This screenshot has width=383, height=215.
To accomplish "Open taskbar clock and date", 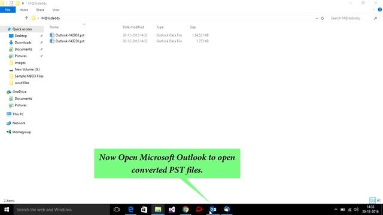I will (x=370, y=210).
